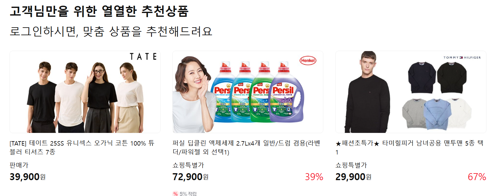Click the TATE brand logo
Viewport: 495px width, 196px height.
[143, 57]
